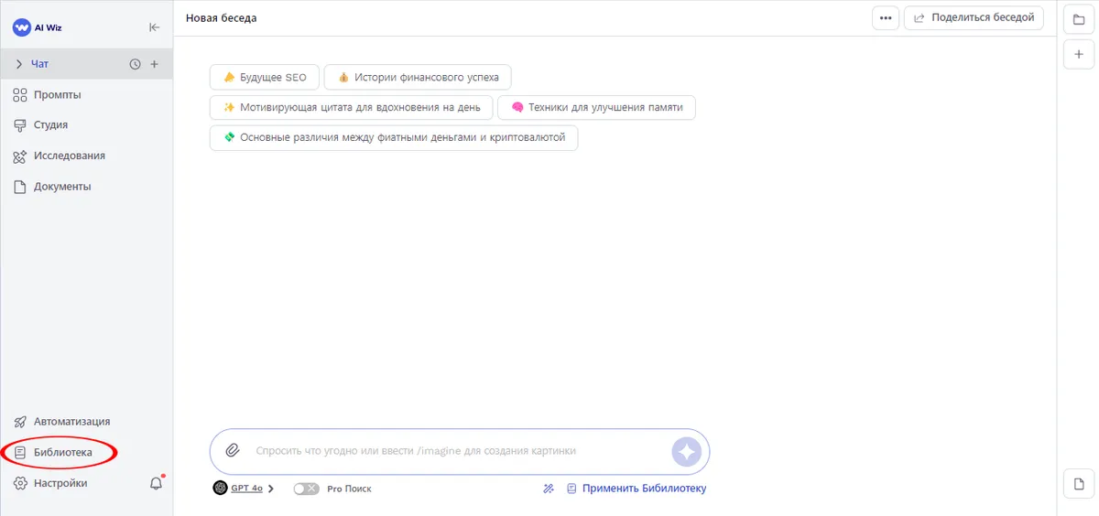Click the magic wand prompt enhancer icon
This screenshot has height=516, width=1099.
549,489
